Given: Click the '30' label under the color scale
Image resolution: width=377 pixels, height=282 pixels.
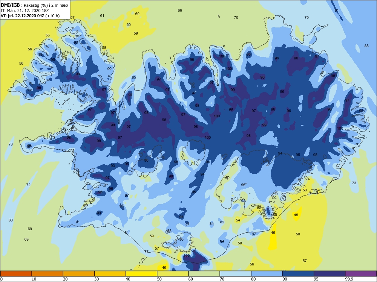Looking at the screenshot, I should pos(97,279).
